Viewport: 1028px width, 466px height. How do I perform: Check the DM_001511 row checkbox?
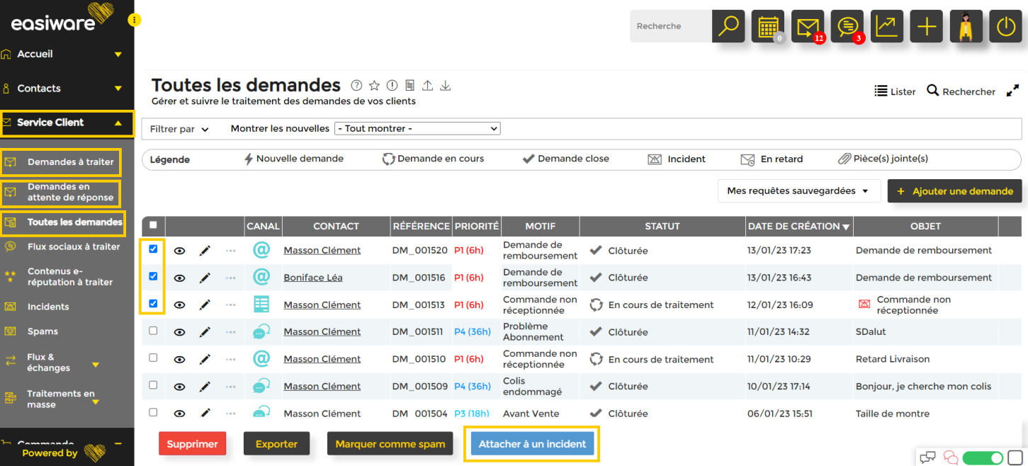[x=153, y=331]
